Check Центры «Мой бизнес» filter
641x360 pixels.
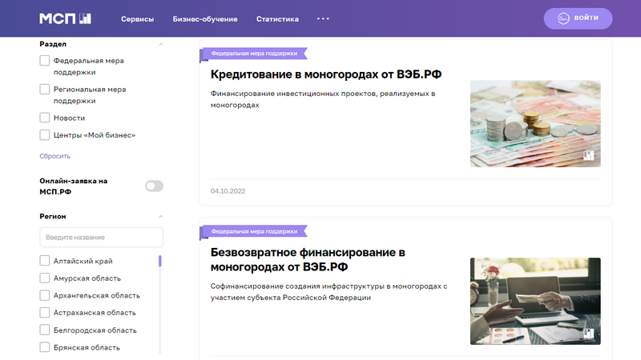(45, 135)
